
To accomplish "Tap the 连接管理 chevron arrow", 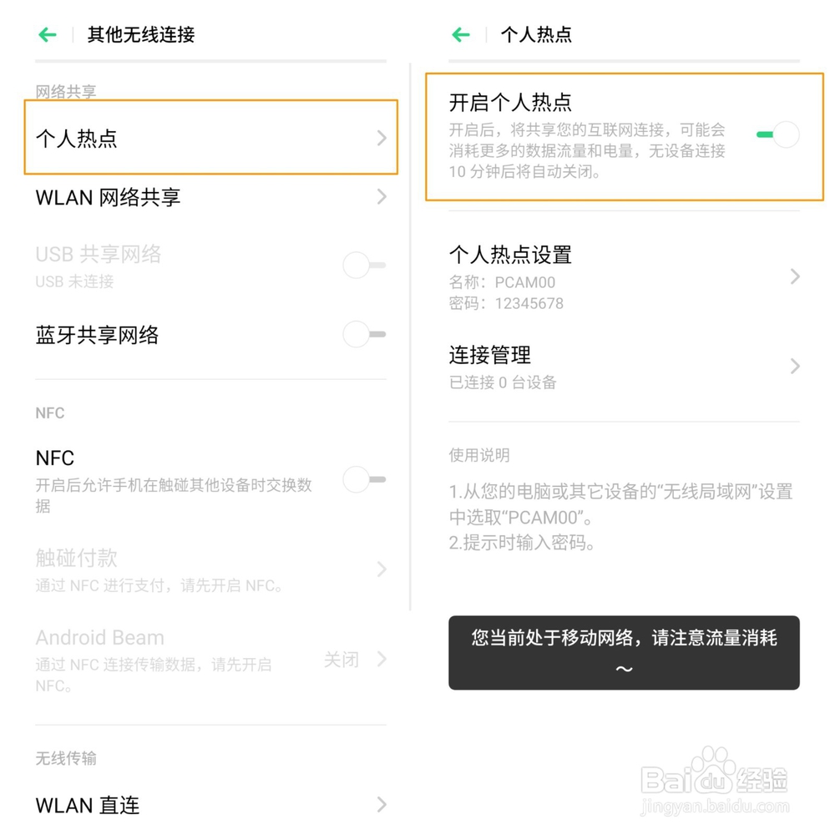I will 795,366.
